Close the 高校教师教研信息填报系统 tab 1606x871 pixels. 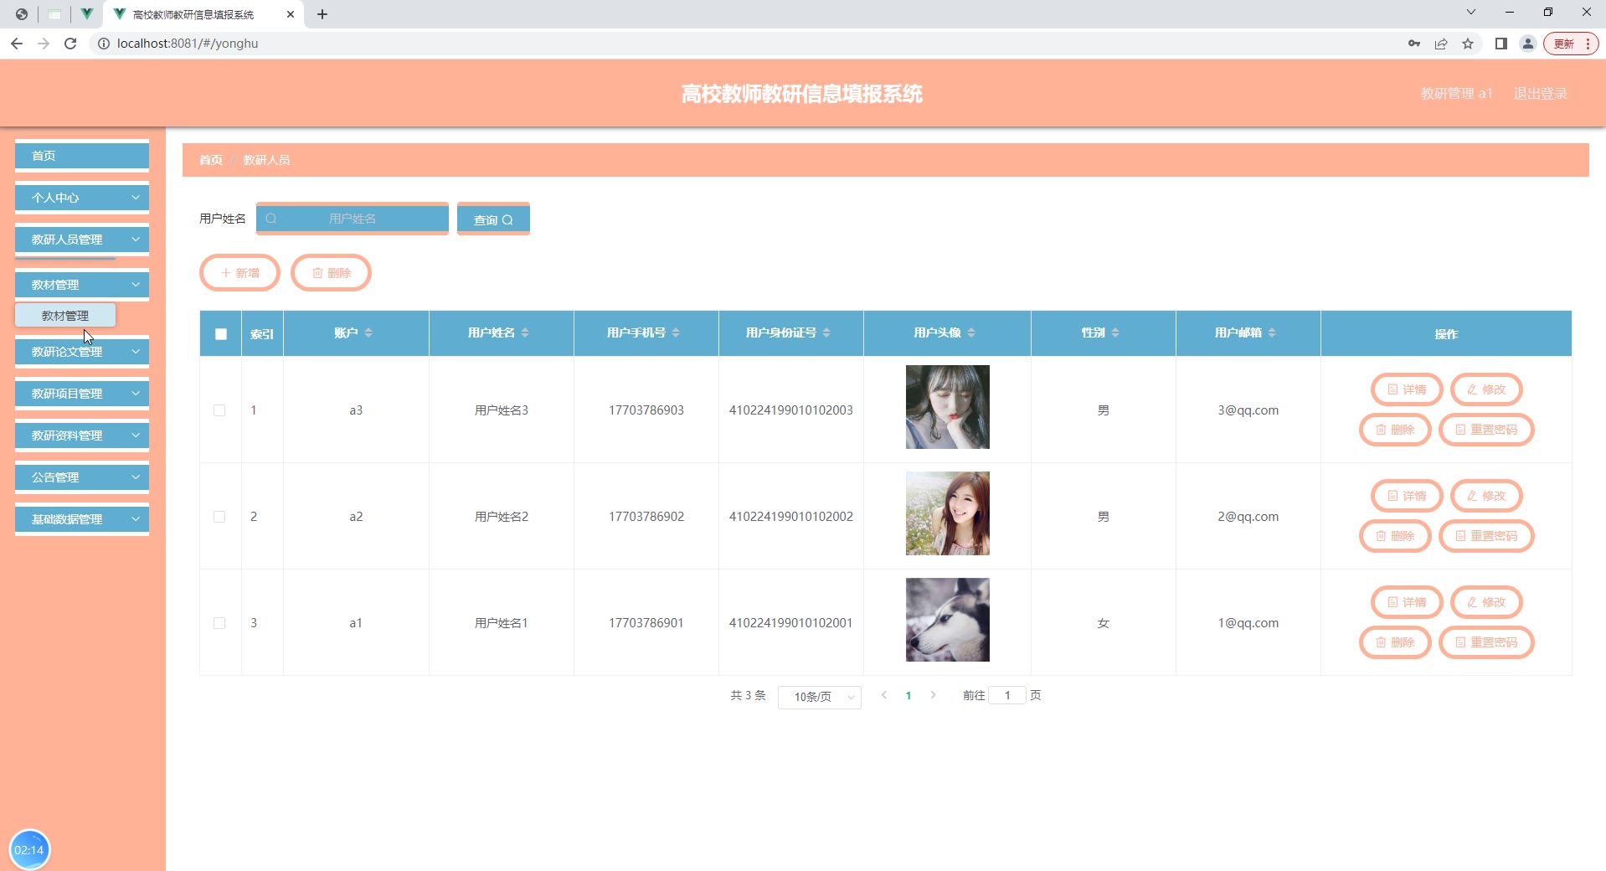(x=291, y=14)
